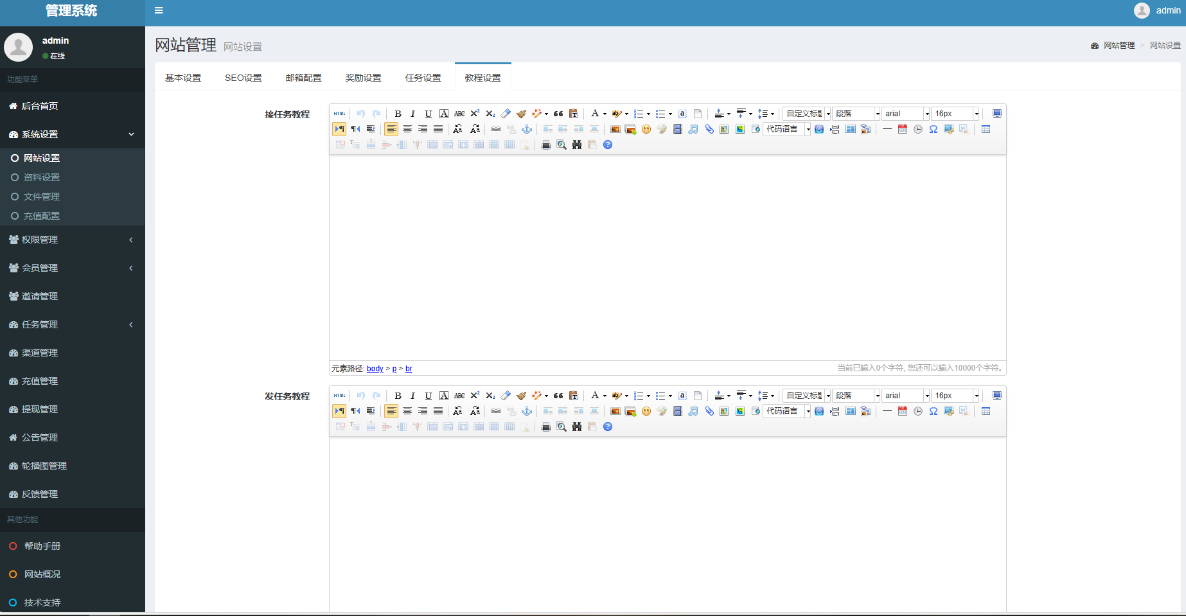
Task: Collapse 系统设置 sidebar menu
Action: [72, 134]
